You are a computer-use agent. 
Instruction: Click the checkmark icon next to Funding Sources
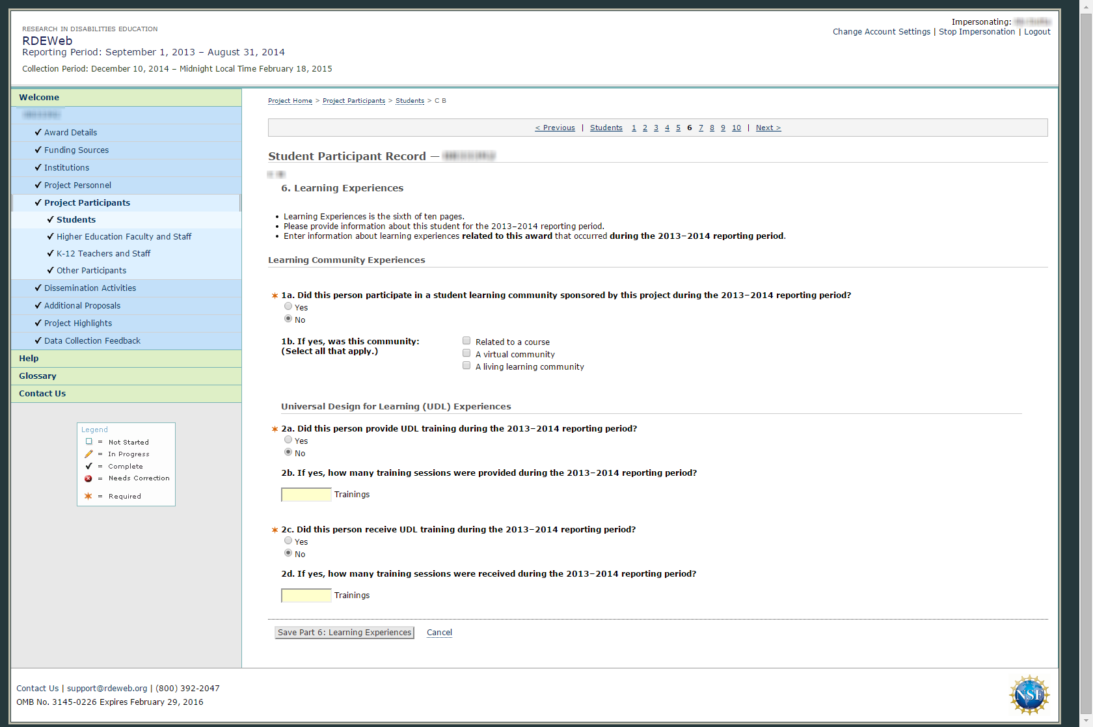tap(38, 150)
